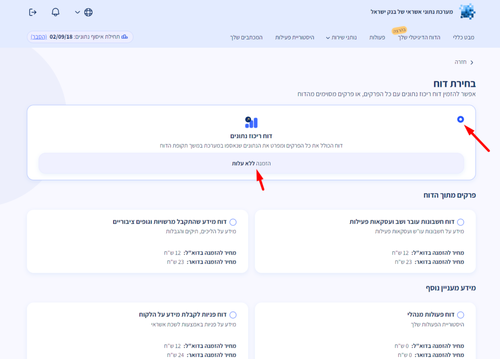This screenshot has height=359, width=500.
Task: Click the back arrow chevron next to חזרה
Action: coord(472,62)
